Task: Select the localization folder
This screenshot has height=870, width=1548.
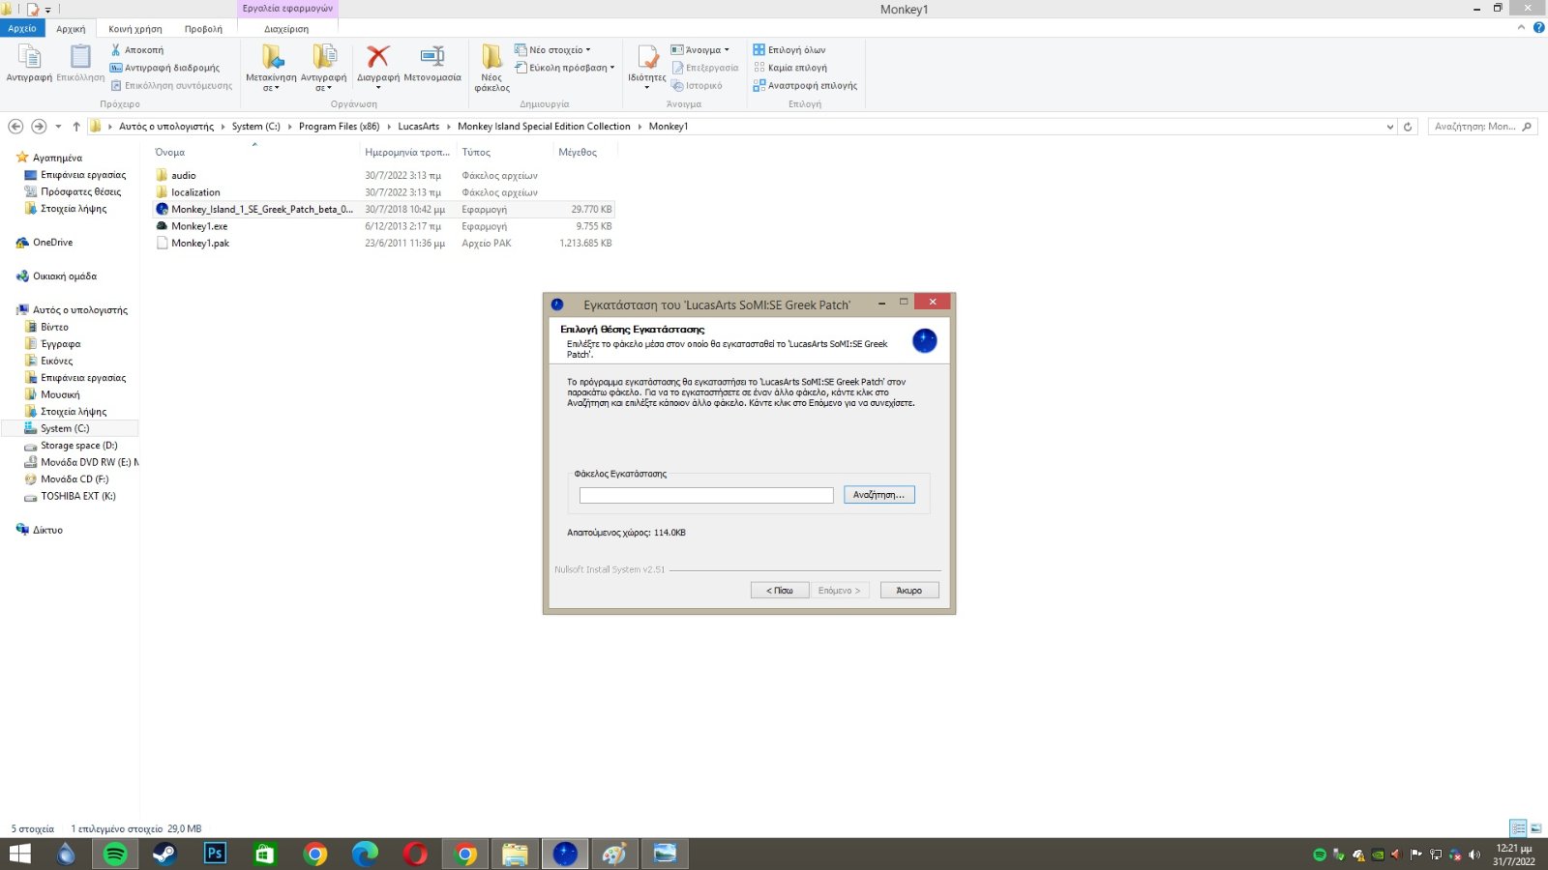Action: (x=195, y=192)
